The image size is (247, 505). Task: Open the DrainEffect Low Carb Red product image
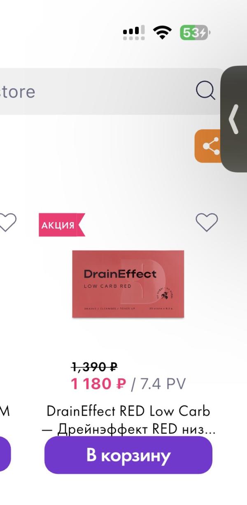[128, 284]
